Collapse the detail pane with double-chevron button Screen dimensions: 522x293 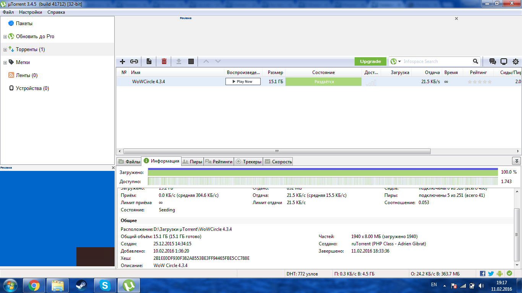click(x=516, y=161)
